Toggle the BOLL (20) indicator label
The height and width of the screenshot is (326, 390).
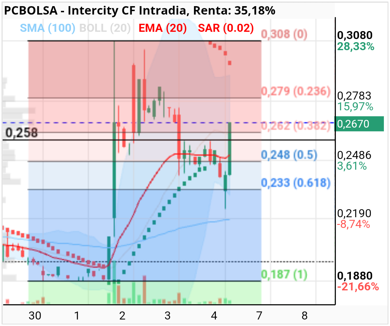pos(105,28)
